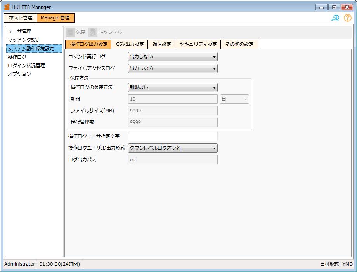Open the セキュリティ設定 tab

(x=198, y=44)
